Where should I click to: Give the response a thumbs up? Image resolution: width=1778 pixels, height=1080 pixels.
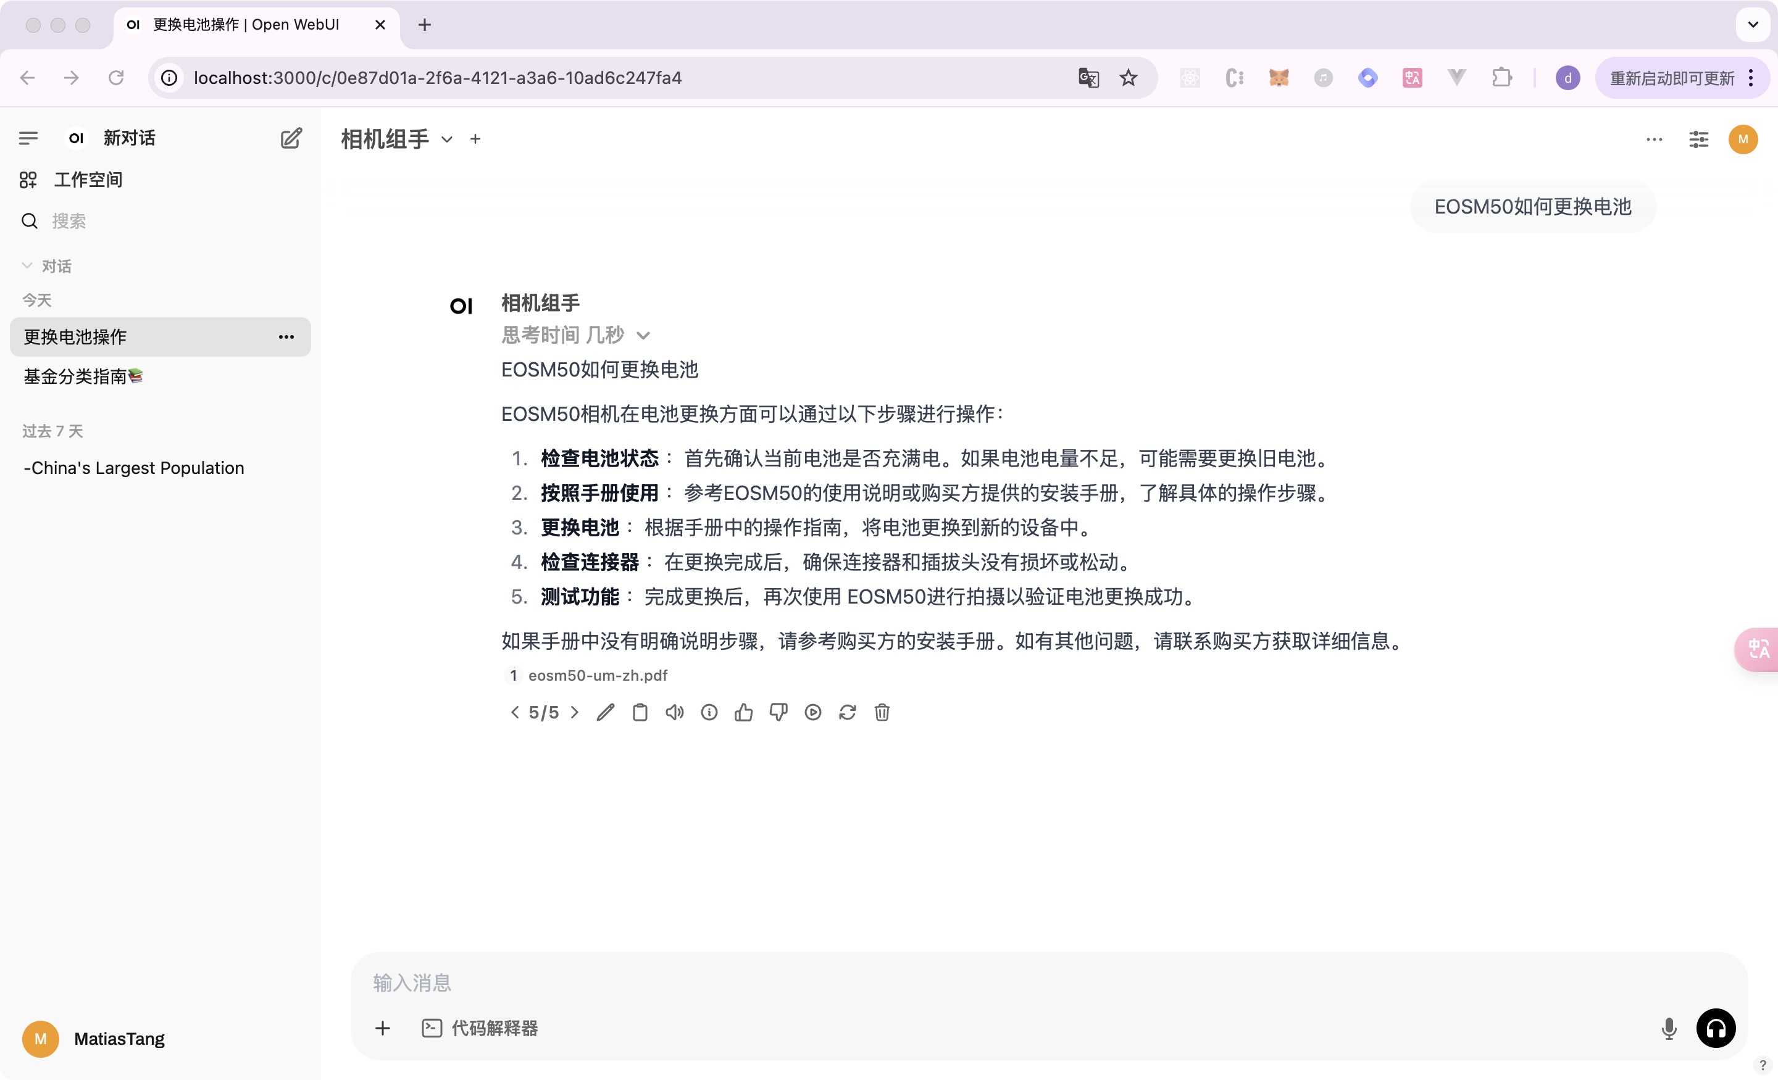[744, 712]
